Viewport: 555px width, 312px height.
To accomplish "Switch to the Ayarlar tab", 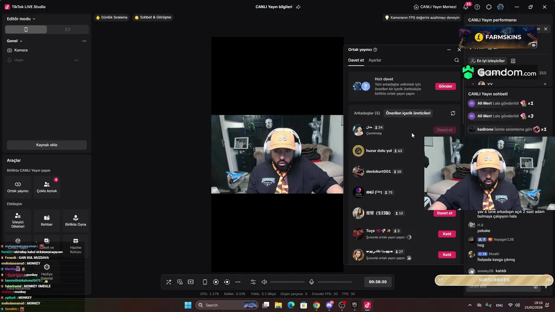I will tap(375, 60).
